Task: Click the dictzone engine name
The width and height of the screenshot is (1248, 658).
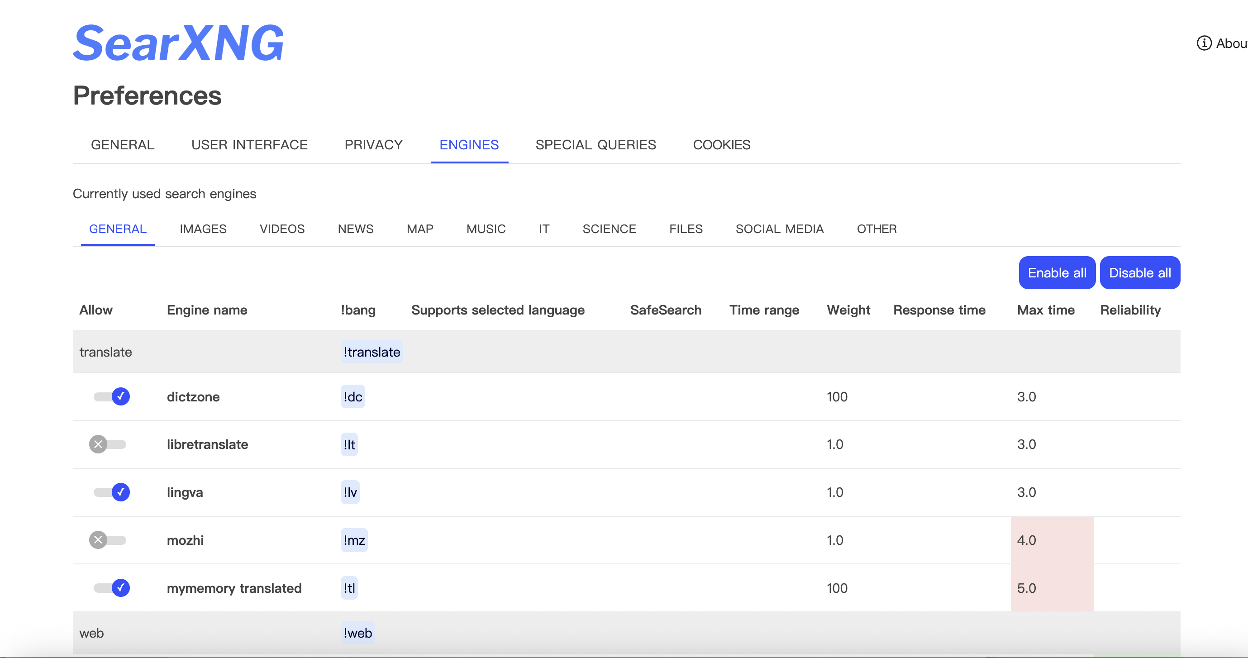Action: [193, 396]
